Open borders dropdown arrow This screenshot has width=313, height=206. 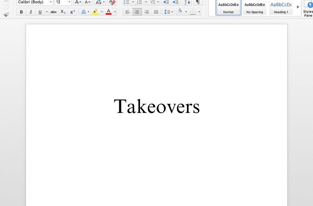click(x=199, y=12)
